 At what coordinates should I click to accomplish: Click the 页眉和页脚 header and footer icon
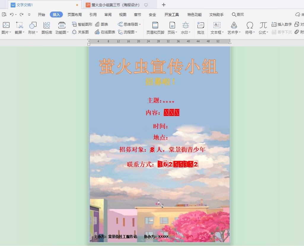coord(155,25)
